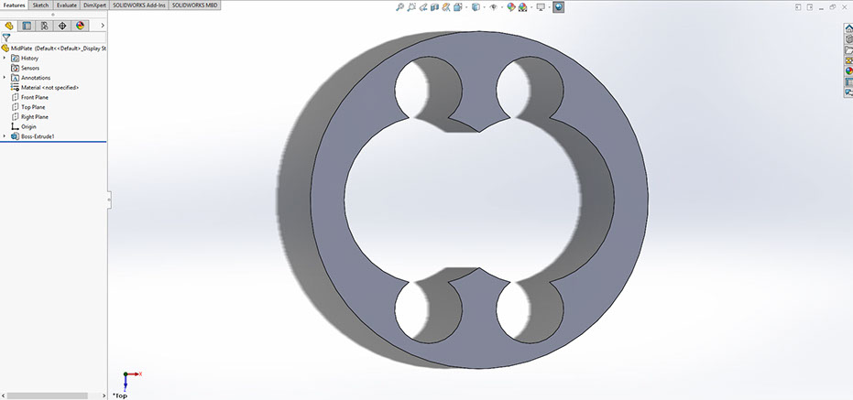
Task: Switch to the Sketch tab
Action: point(40,5)
